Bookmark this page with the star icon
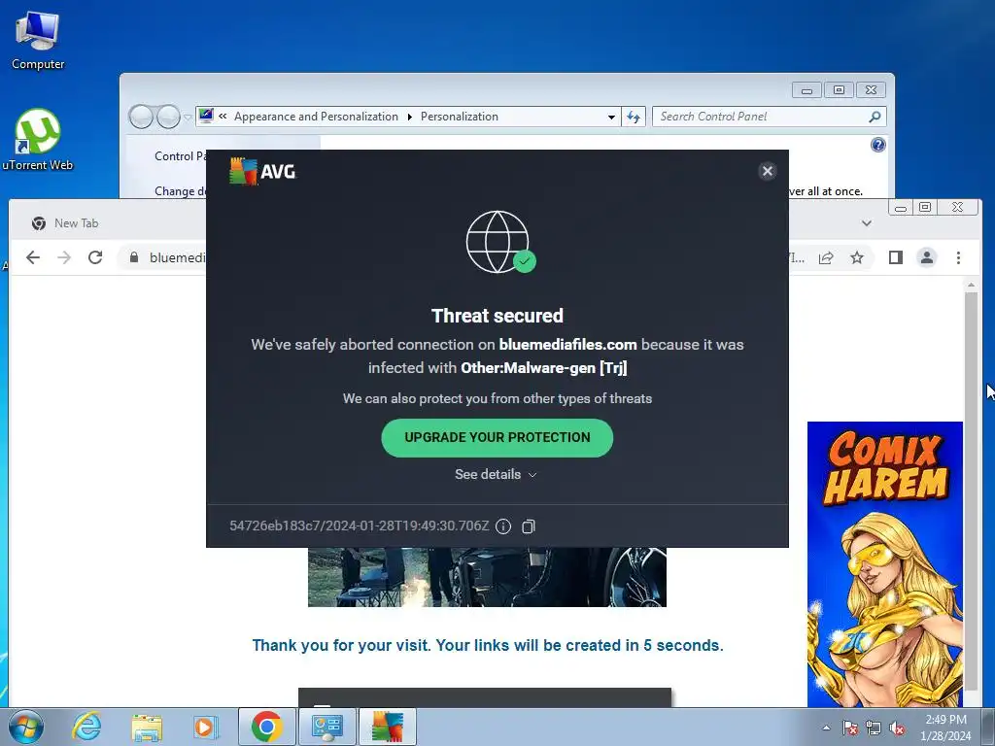 857,257
